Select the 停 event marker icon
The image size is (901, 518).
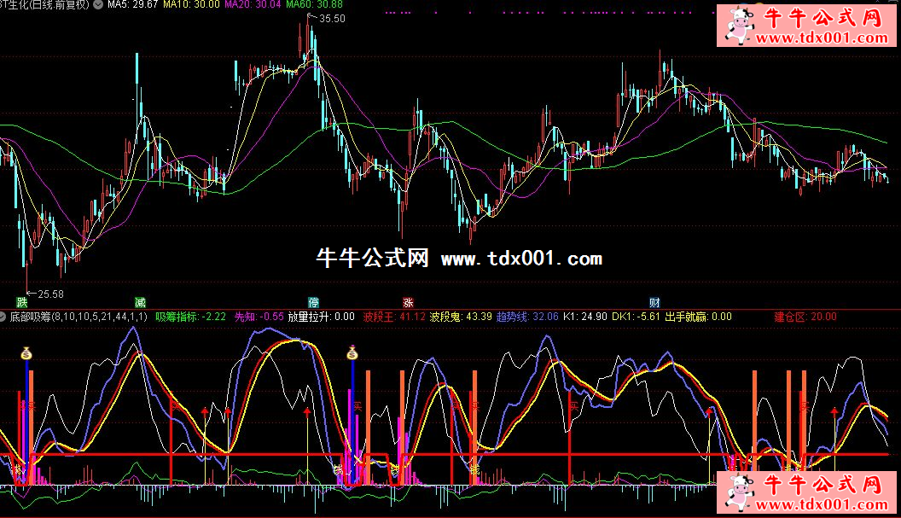(314, 302)
